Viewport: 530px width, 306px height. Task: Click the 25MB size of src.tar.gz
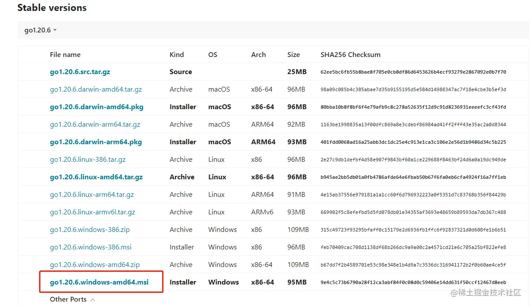[297, 72]
